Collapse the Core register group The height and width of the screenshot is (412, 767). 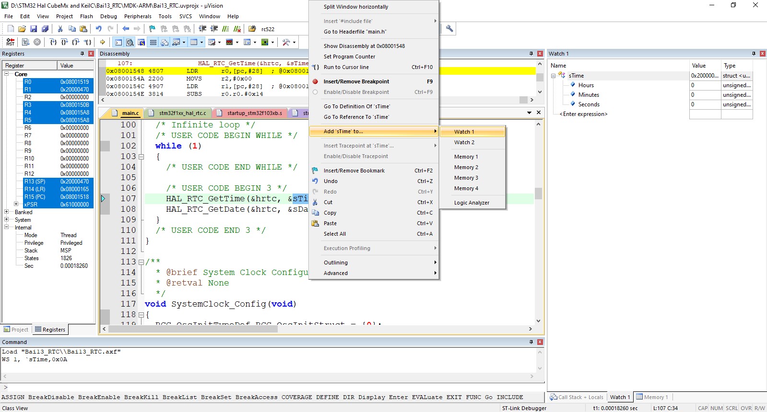pos(7,74)
